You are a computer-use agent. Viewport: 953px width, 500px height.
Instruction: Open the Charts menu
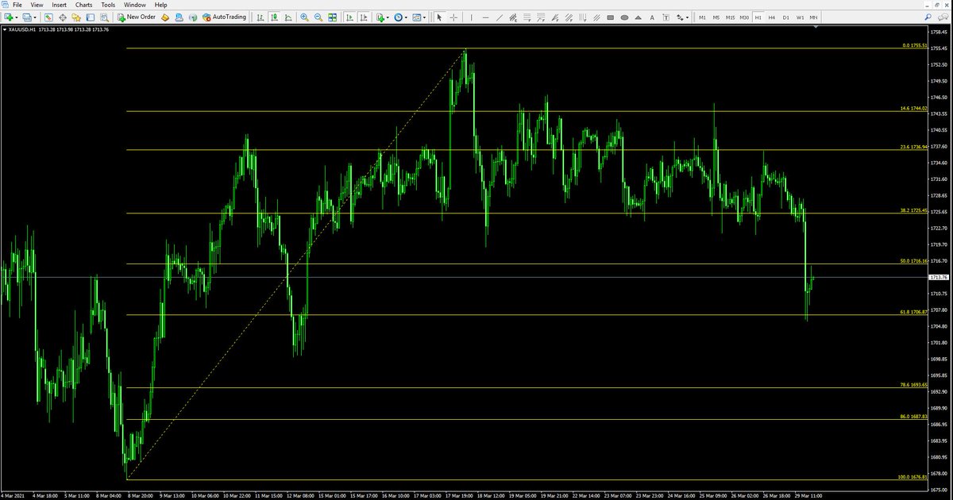84,5
